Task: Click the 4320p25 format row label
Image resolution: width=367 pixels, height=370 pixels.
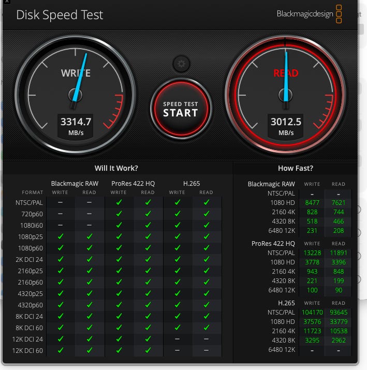Action: click(31, 294)
